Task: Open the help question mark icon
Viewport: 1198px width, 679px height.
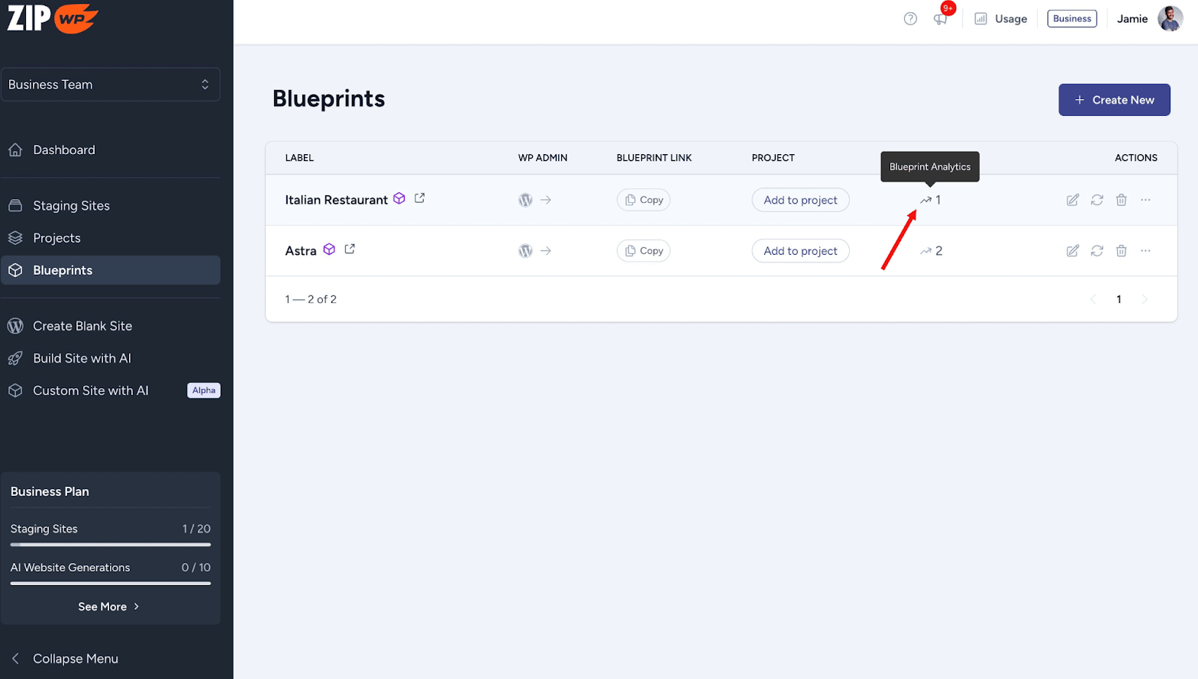Action: click(x=910, y=19)
